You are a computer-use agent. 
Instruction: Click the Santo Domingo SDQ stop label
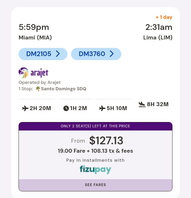64,89
